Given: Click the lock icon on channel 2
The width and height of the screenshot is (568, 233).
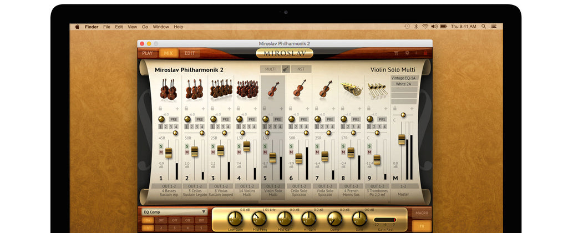Looking at the screenshot, I should point(186,109).
